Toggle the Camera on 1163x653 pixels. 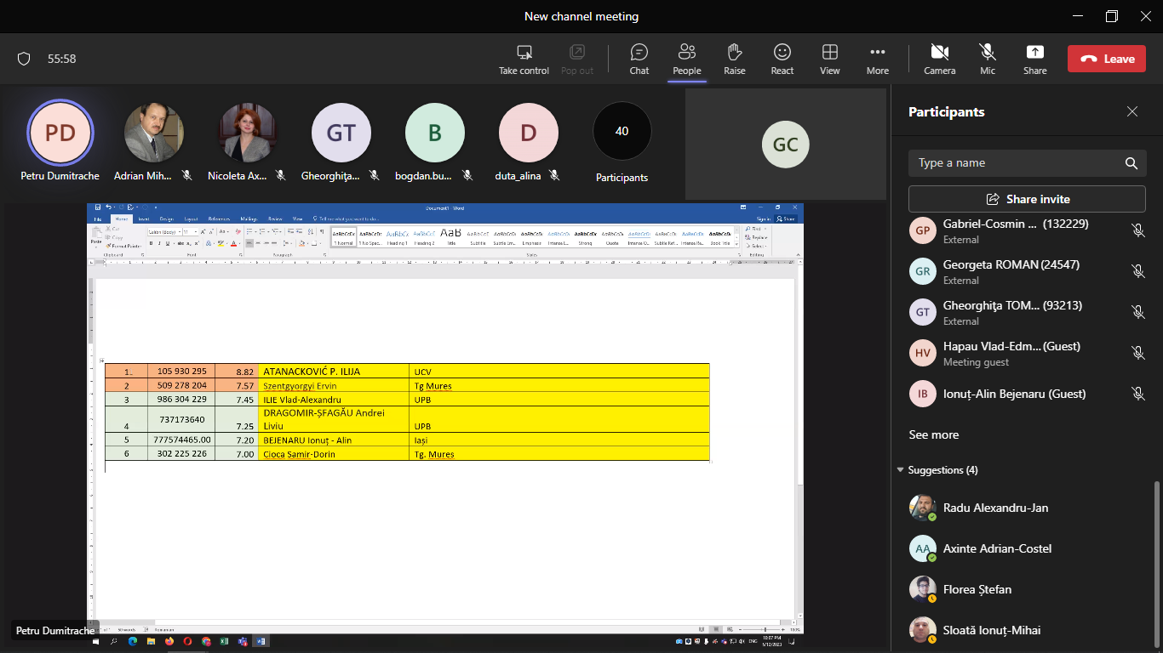(939, 59)
